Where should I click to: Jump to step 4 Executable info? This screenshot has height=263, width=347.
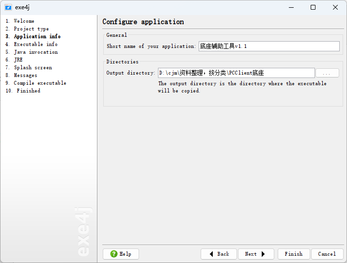32,44
